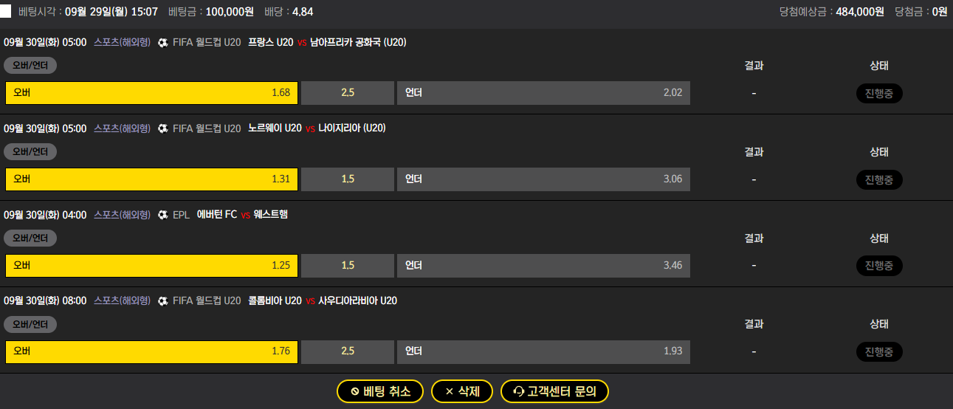The width and height of the screenshot is (953, 409).
Task: Click soccer ball icon for 콜롬비아 U20 match
Action: coord(163,301)
